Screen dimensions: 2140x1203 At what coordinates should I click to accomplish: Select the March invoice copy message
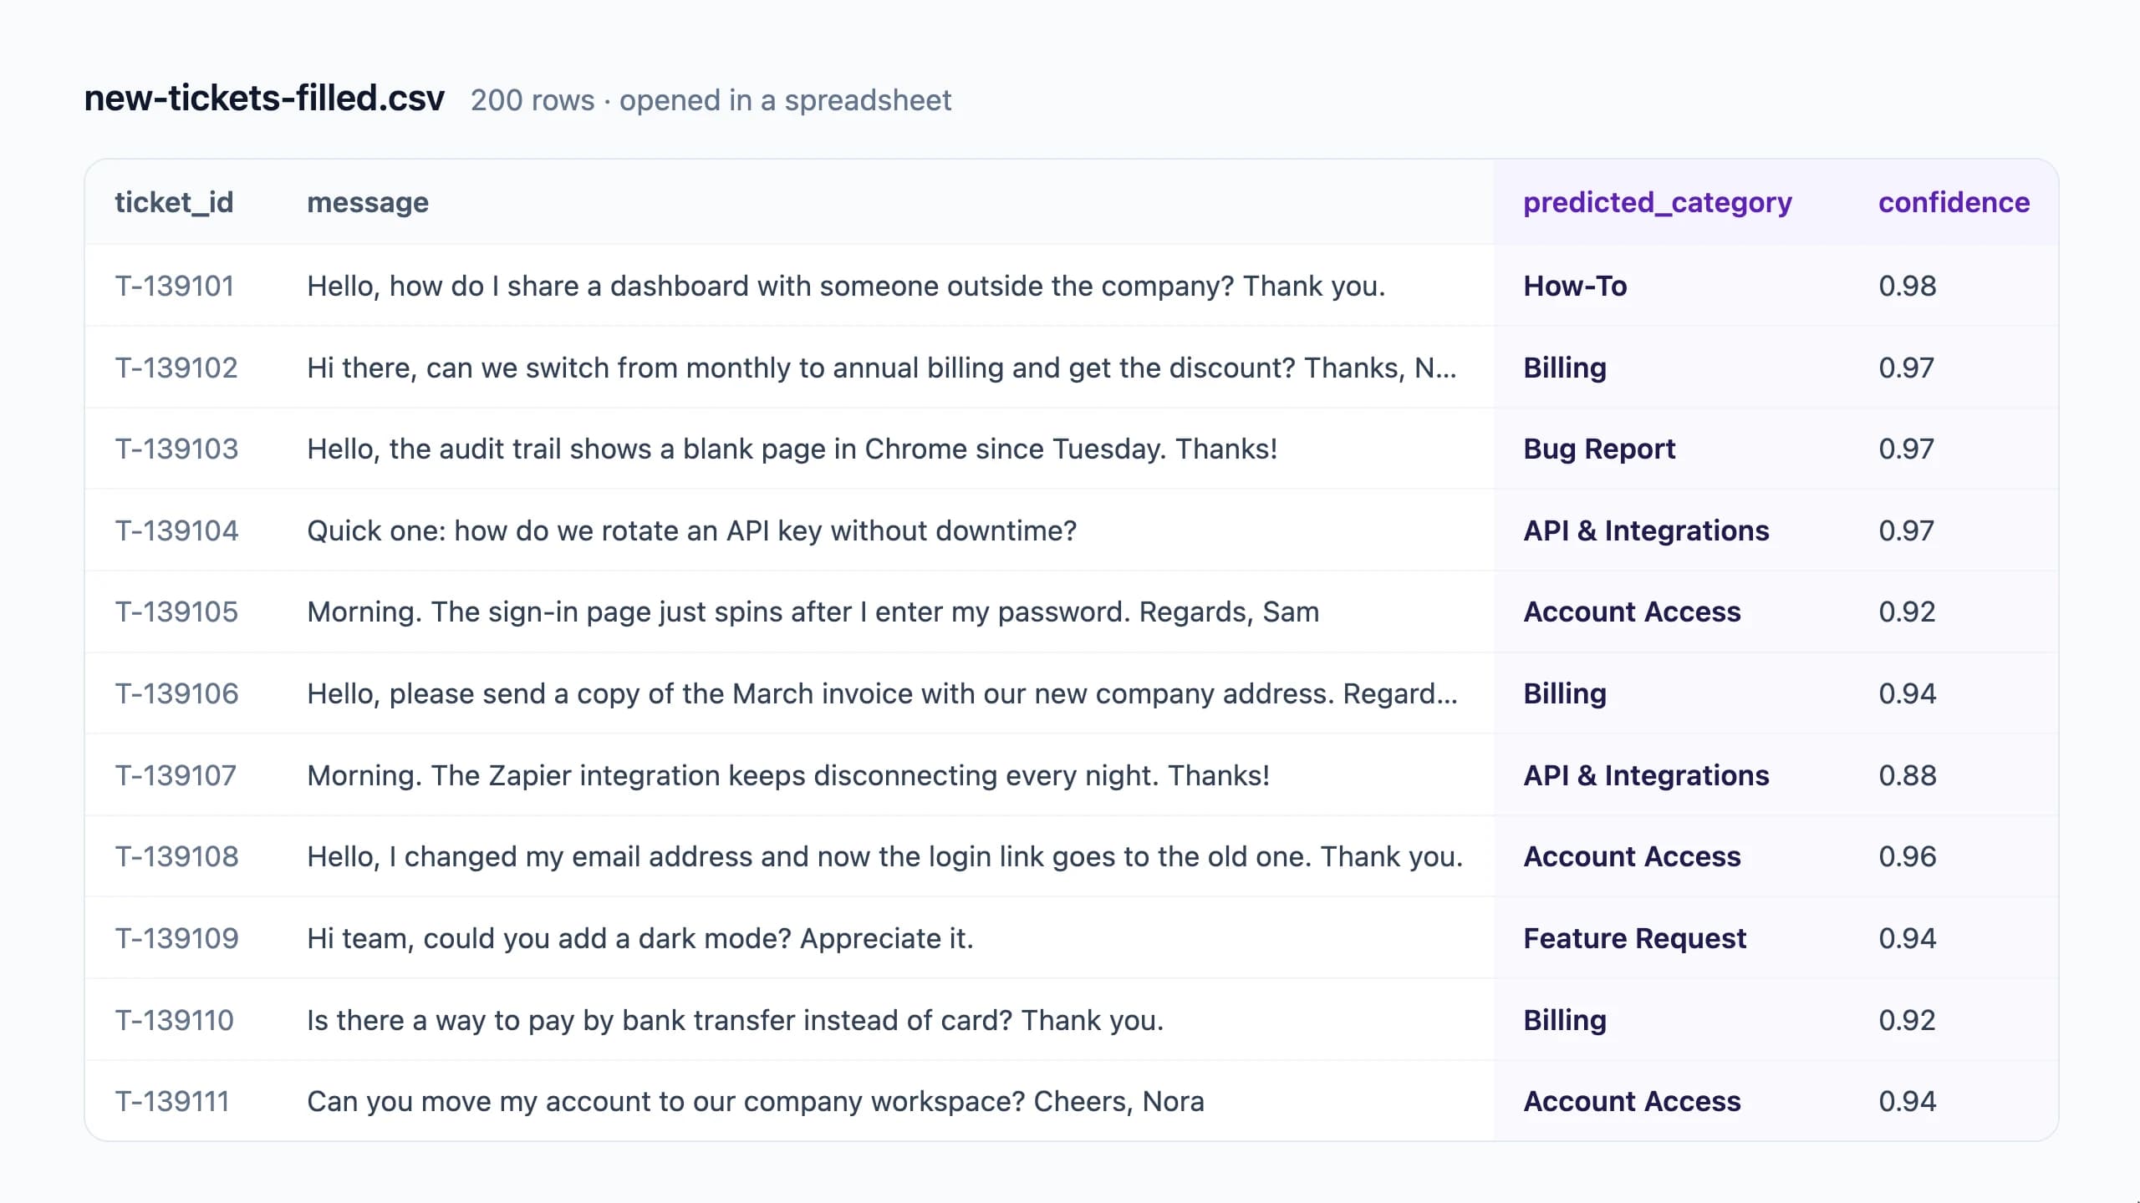click(882, 693)
